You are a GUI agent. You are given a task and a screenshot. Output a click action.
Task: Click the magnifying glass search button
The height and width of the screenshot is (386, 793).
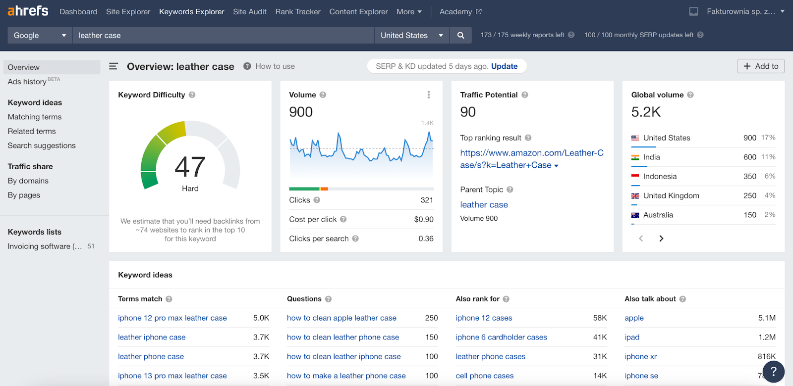[x=460, y=35]
